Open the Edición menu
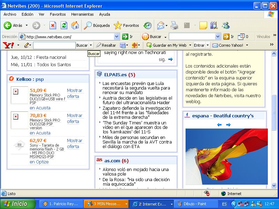This screenshot has height=209, width=279. (28, 14)
